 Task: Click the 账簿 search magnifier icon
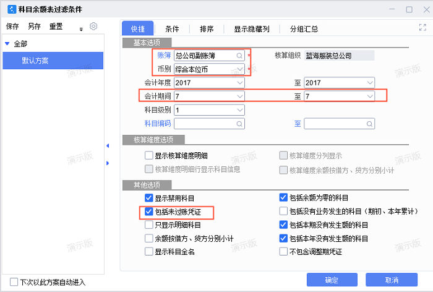[239, 56]
